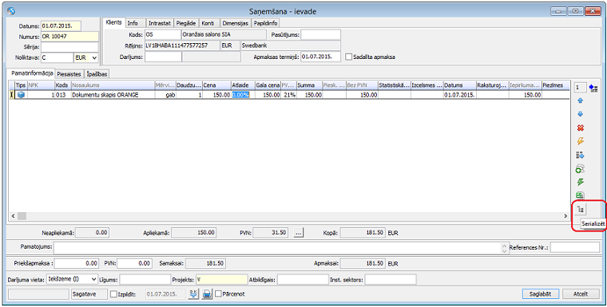
Task: Click the References Nr. field
Action: (575, 247)
